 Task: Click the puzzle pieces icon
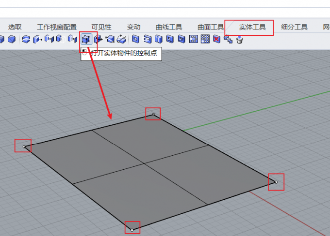click(228, 39)
